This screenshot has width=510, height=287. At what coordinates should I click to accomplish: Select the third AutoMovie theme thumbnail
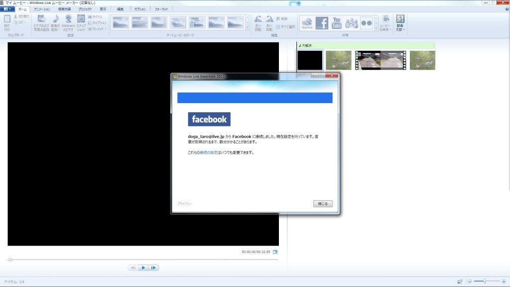click(x=159, y=22)
